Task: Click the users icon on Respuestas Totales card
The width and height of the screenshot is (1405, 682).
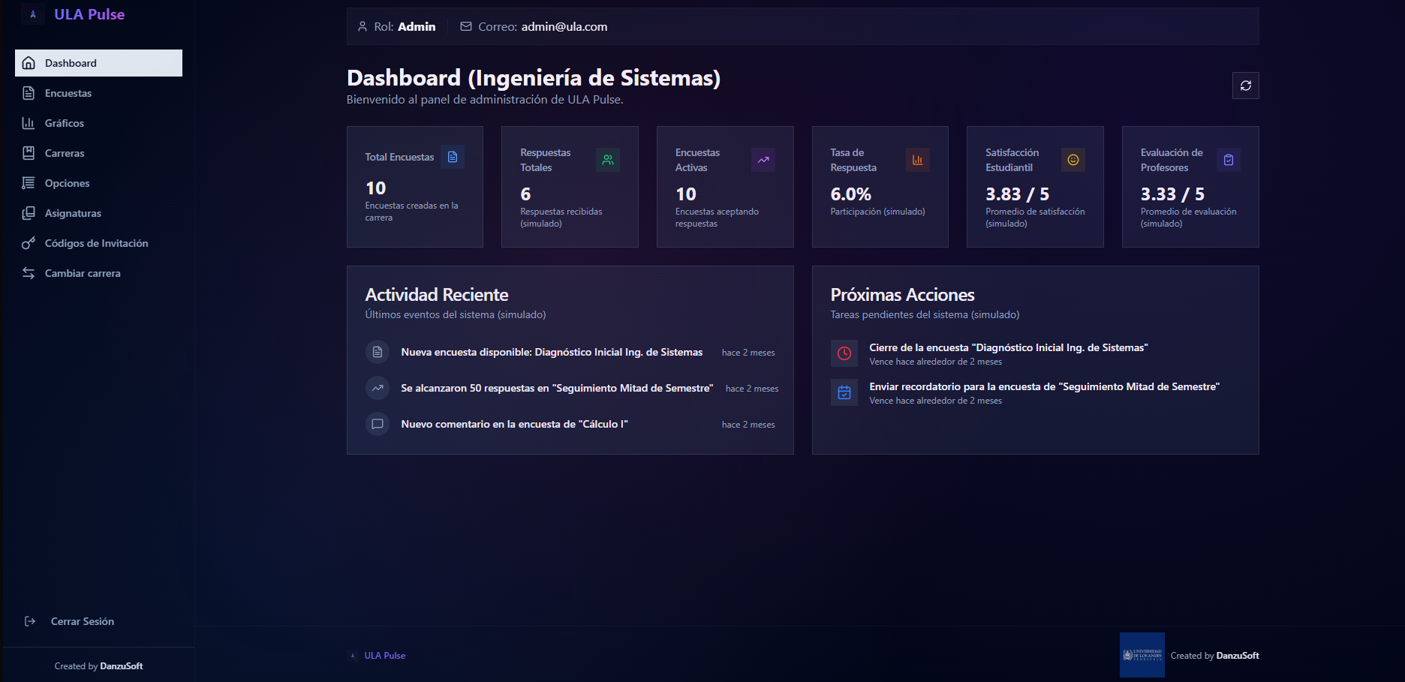Action: 608,160
